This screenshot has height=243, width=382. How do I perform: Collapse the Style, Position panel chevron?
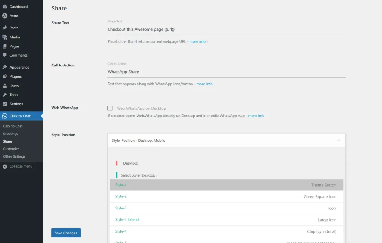(339, 140)
